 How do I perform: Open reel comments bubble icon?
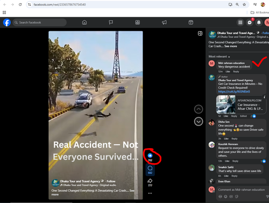pos(150,168)
